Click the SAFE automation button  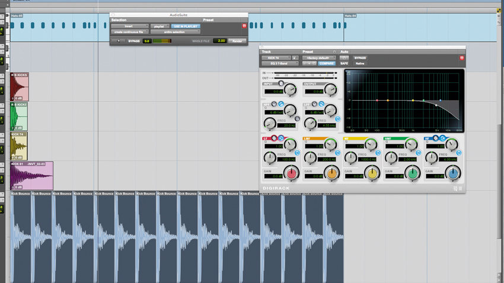coord(344,63)
